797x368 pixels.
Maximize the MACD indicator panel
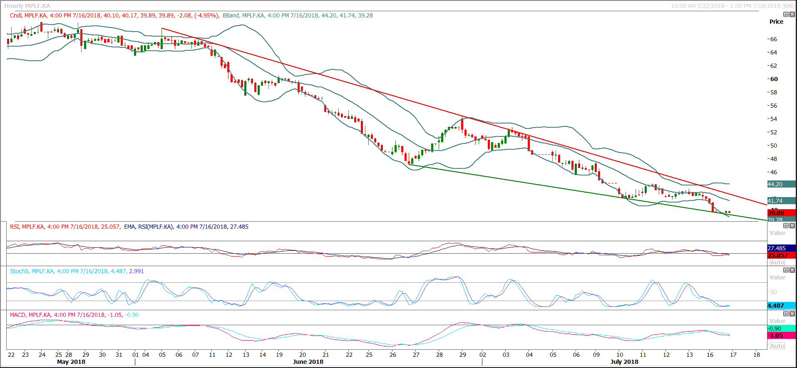pos(786,314)
